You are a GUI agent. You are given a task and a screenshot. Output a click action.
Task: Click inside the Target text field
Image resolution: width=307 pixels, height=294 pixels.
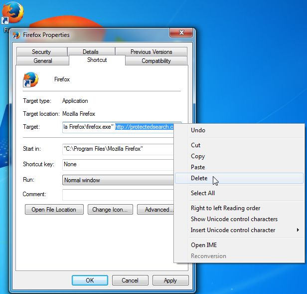coord(118,127)
